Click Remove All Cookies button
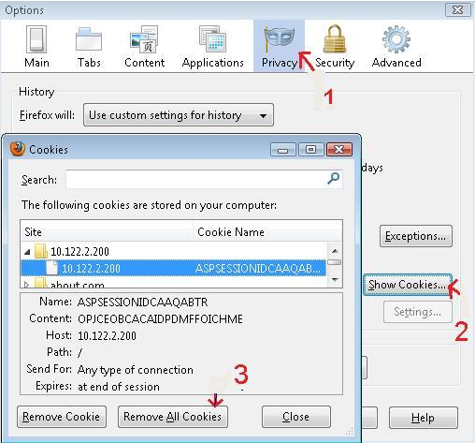This screenshot has width=475, height=443. click(173, 417)
